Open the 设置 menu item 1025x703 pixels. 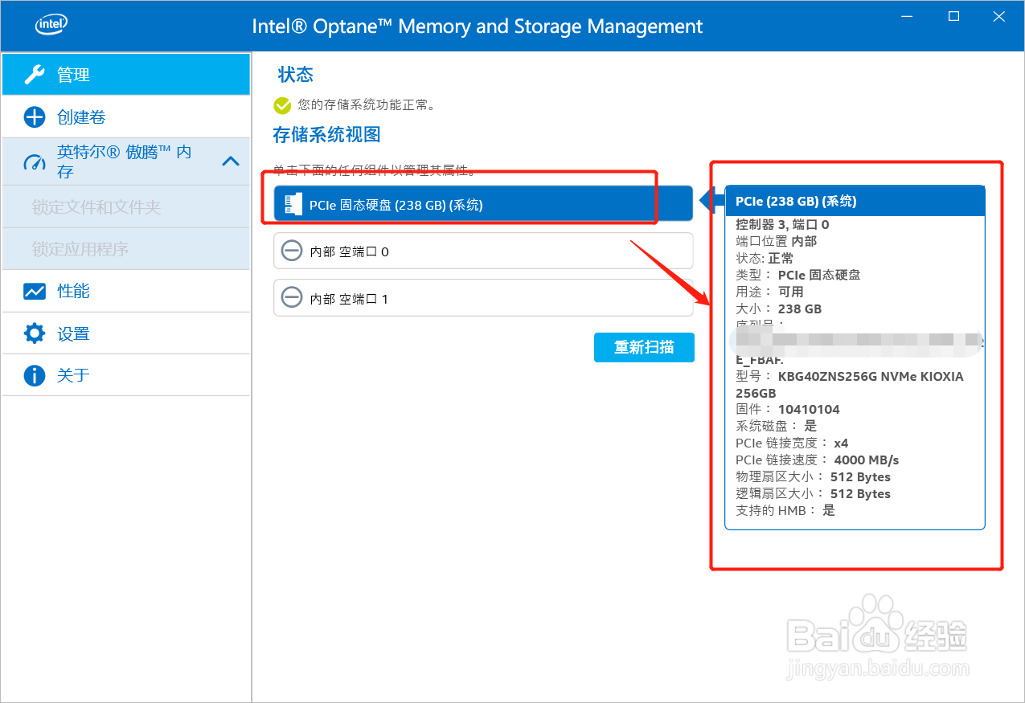(126, 333)
